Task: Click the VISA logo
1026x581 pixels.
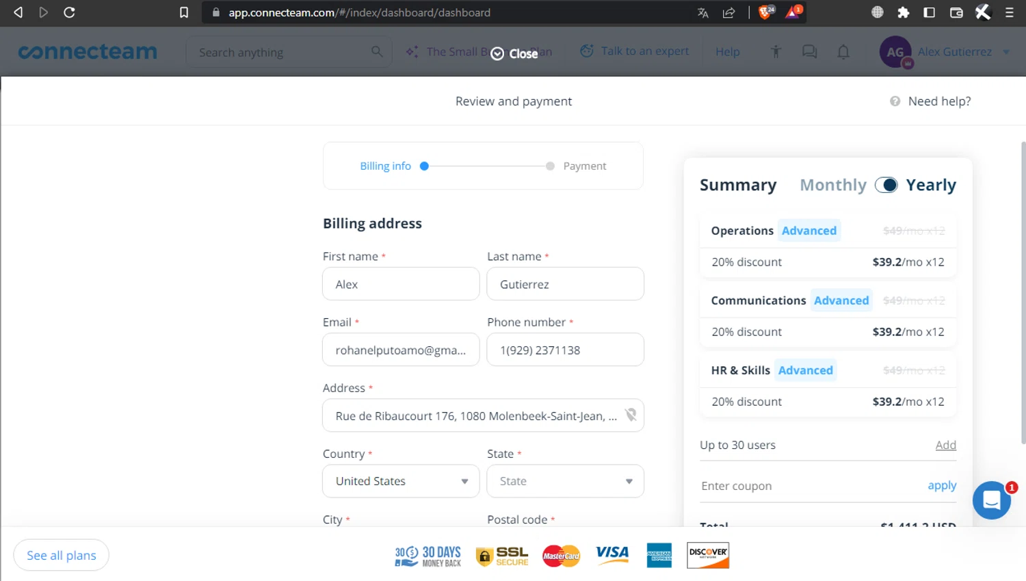Action: point(611,554)
